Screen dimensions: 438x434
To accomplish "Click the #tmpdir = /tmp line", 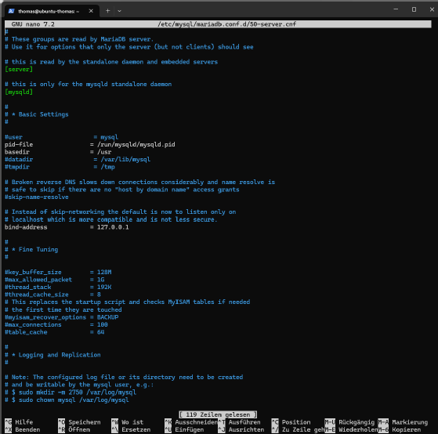I will [x=60, y=167].
